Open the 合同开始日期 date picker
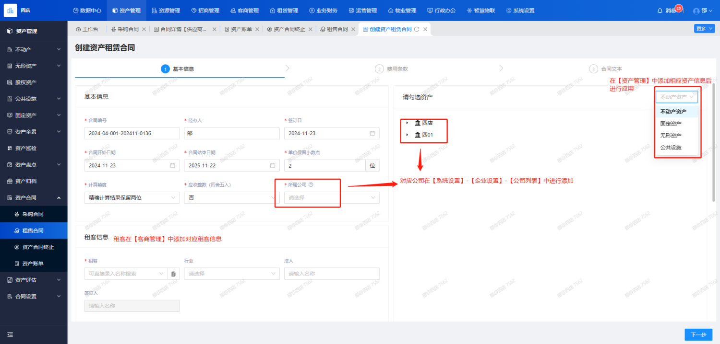 pos(132,165)
